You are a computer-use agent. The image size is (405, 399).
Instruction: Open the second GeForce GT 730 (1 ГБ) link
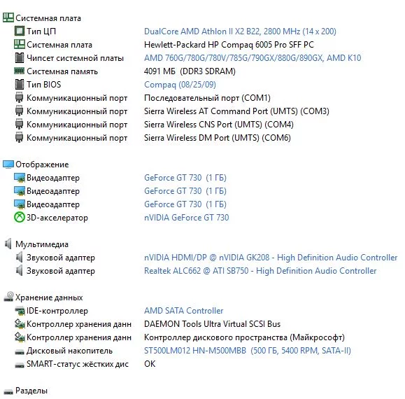click(x=185, y=191)
